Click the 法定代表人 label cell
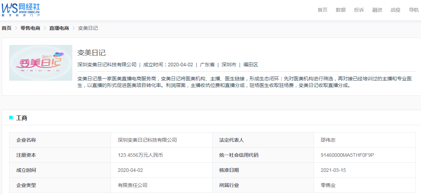The image size is (421, 195). 263,140
